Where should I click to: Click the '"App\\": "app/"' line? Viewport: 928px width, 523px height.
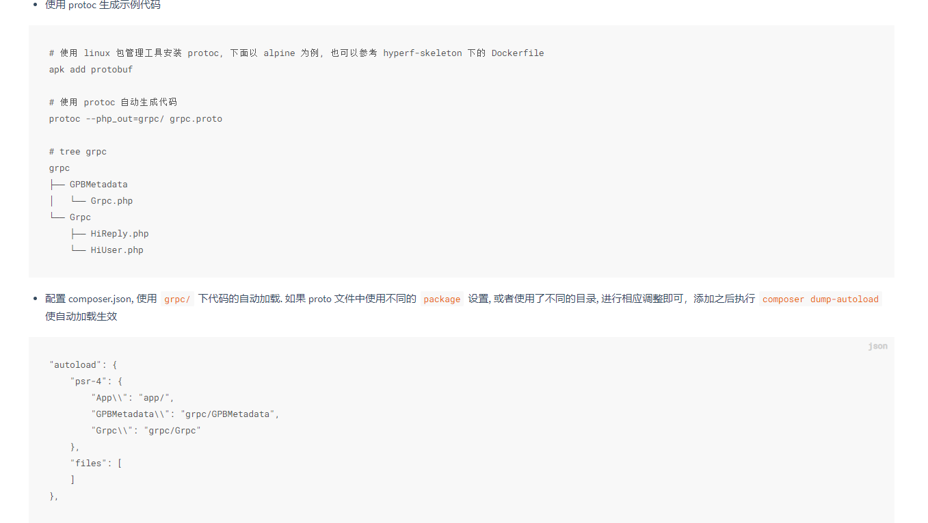(x=133, y=398)
